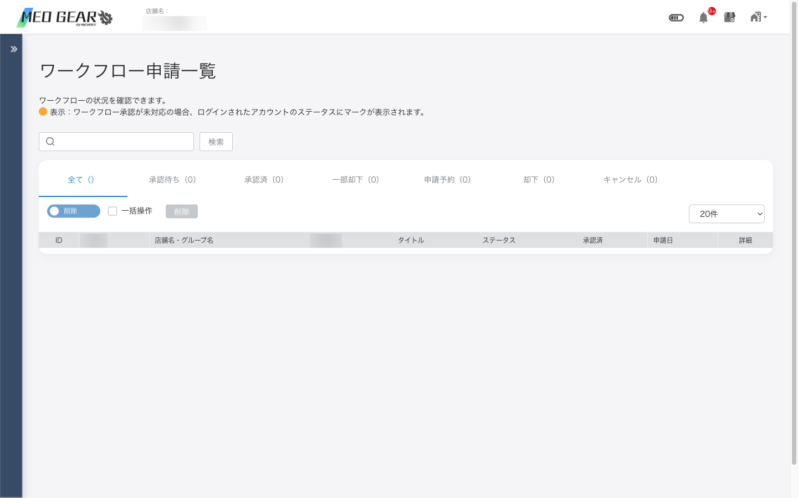Click the 店舗名 label in header

pyautogui.click(x=157, y=11)
